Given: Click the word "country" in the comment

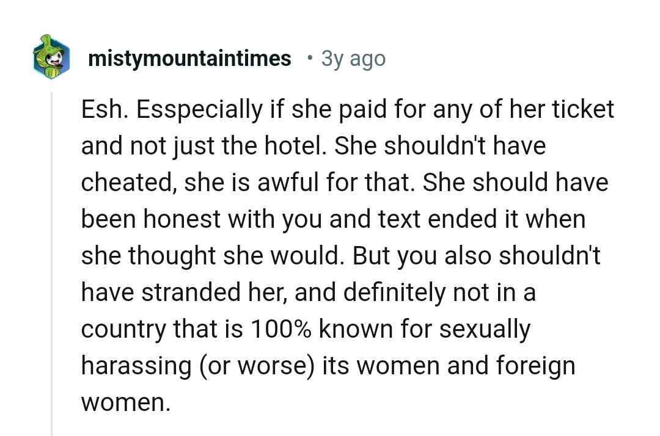Looking at the screenshot, I should (122, 330).
